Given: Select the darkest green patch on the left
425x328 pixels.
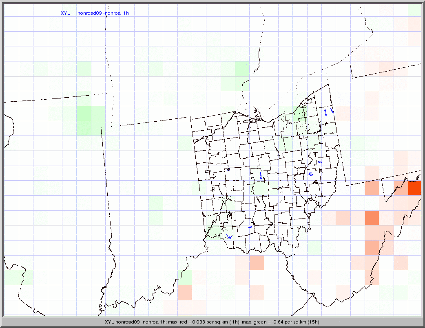Looking at the screenshot, I should (84, 114).
